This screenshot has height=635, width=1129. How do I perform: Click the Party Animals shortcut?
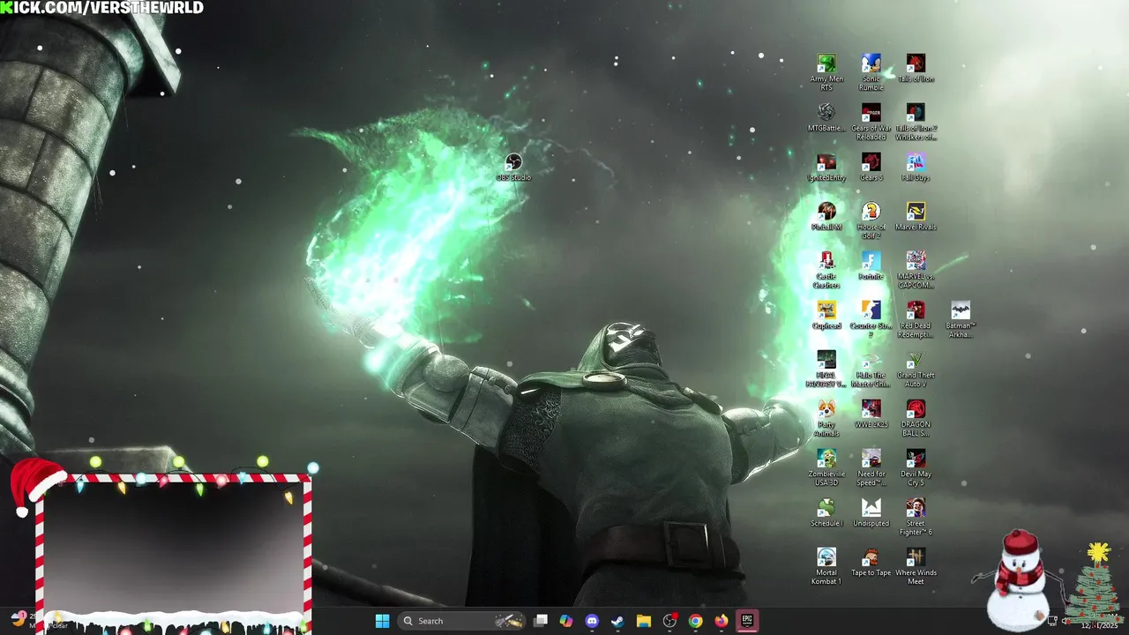(x=826, y=418)
